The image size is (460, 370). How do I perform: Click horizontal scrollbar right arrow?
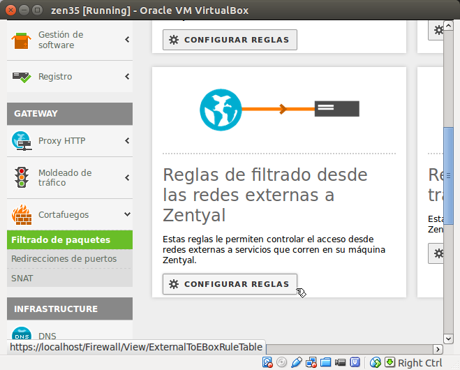click(x=438, y=349)
